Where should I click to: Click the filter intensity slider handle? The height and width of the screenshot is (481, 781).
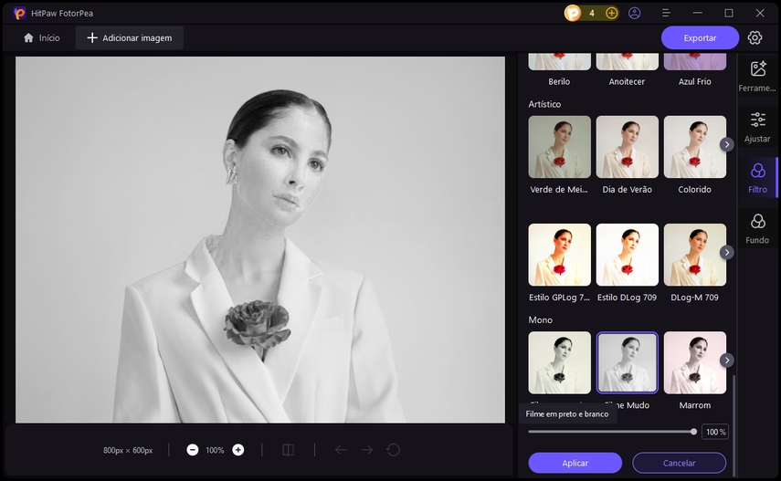click(x=693, y=432)
